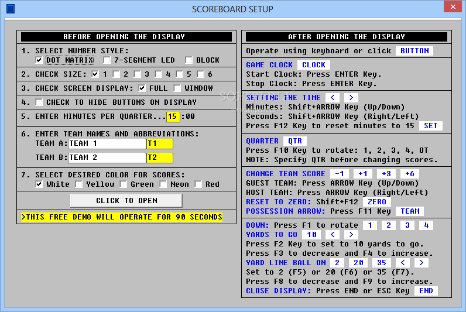Select size 1 checkbox
466x312 pixels.
pyautogui.click(x=95, y=74)
